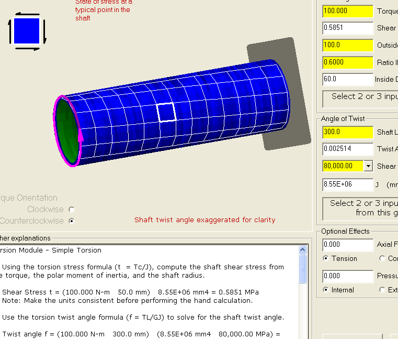
Task: Click the blue stress element square icon
Action: [x=27, y=31]
